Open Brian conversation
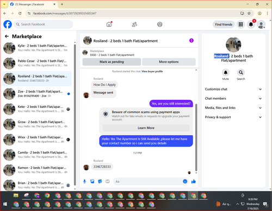272x211 pixels. pos(36,185)
